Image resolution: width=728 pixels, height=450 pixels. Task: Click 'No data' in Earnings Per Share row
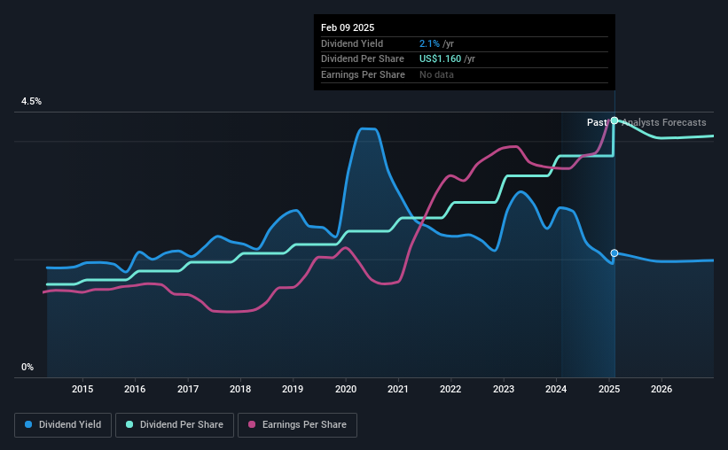(438, 74)
